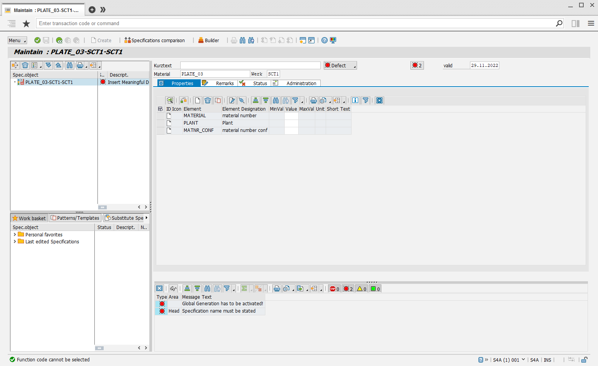Click the Kurztext input field
The height and width of the screenshot is (366, 598).
pyautogui.click(x=249, y=65)
